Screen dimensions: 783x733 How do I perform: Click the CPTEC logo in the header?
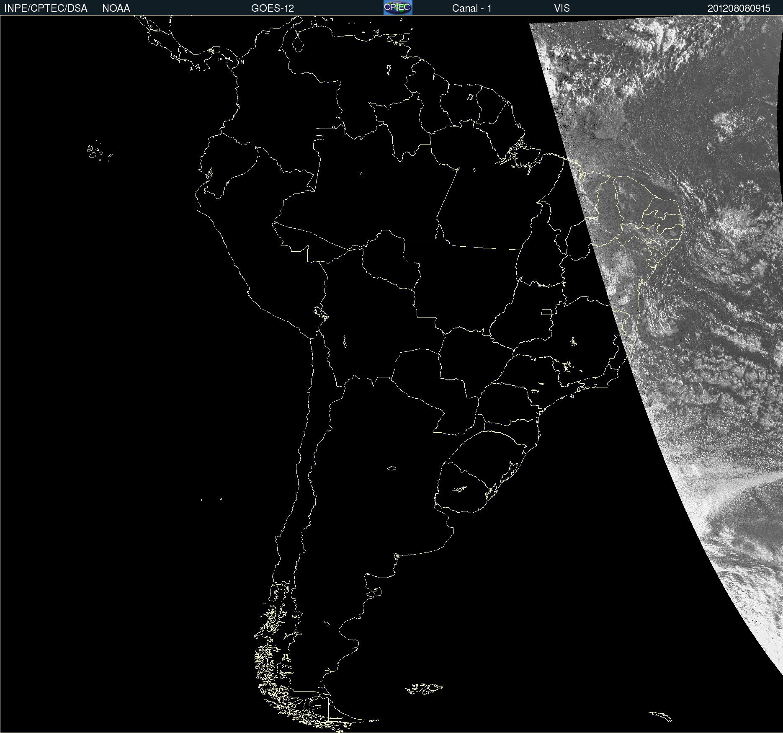398,8
